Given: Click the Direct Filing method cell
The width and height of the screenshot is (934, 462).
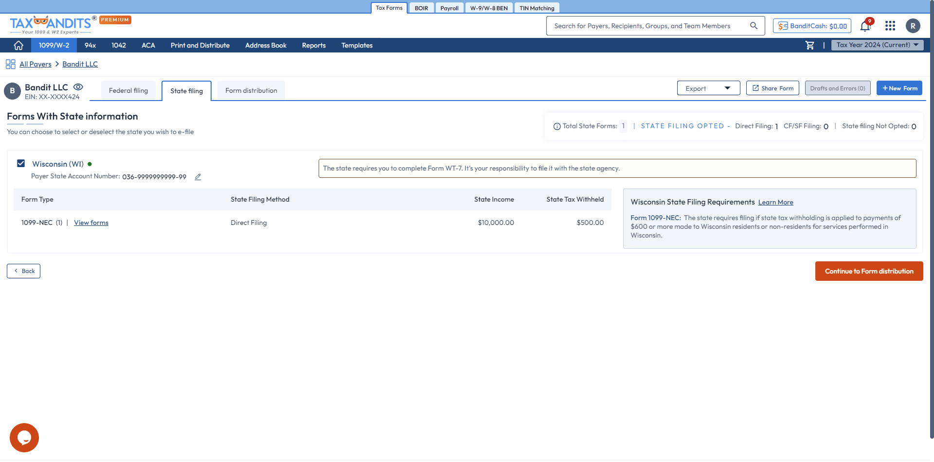Looking at the screenshot, I should (x=249, y=222).
